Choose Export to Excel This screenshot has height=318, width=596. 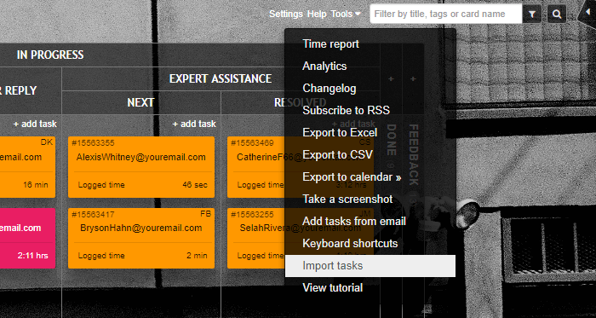click(370, 132)
